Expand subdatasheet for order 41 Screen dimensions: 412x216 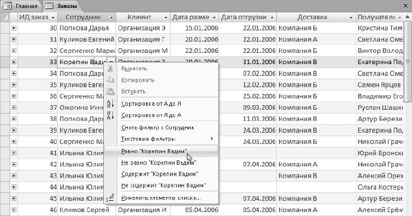(x=14, y=153)
